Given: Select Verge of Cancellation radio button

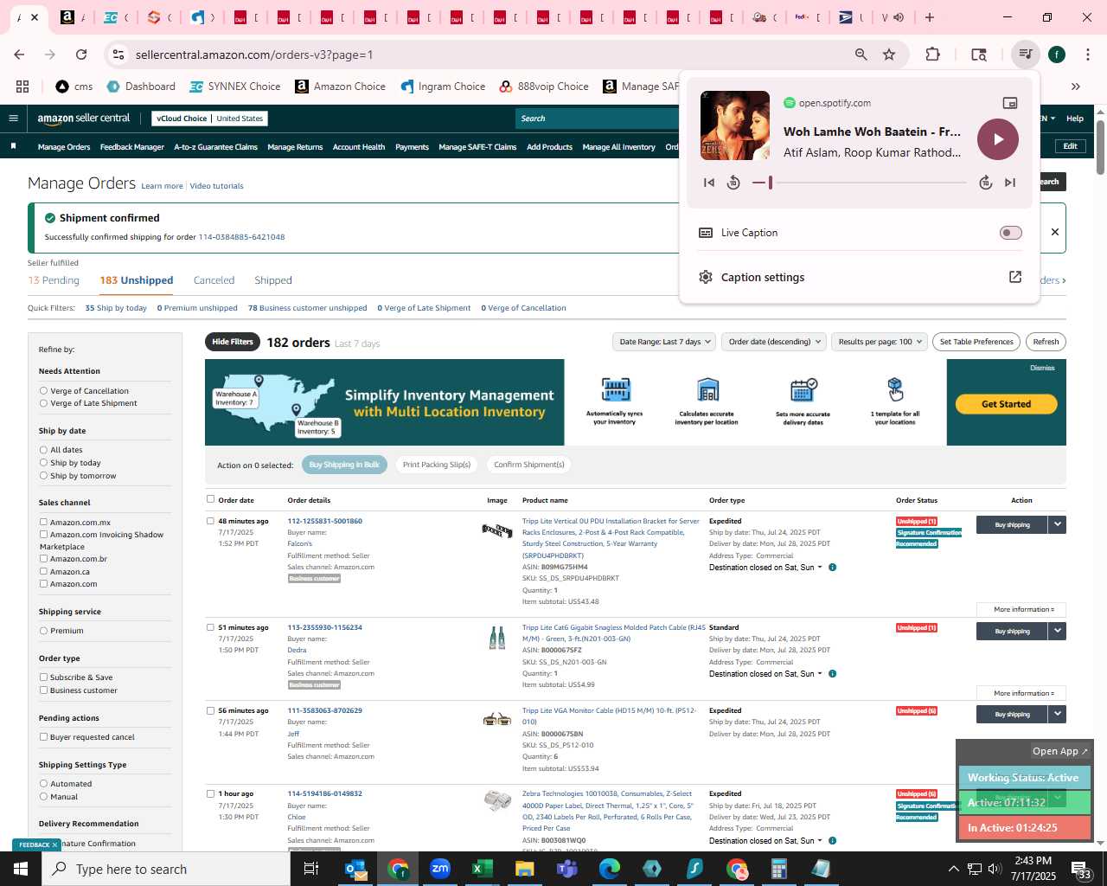Looking at the screenshot, I should 43,391.
